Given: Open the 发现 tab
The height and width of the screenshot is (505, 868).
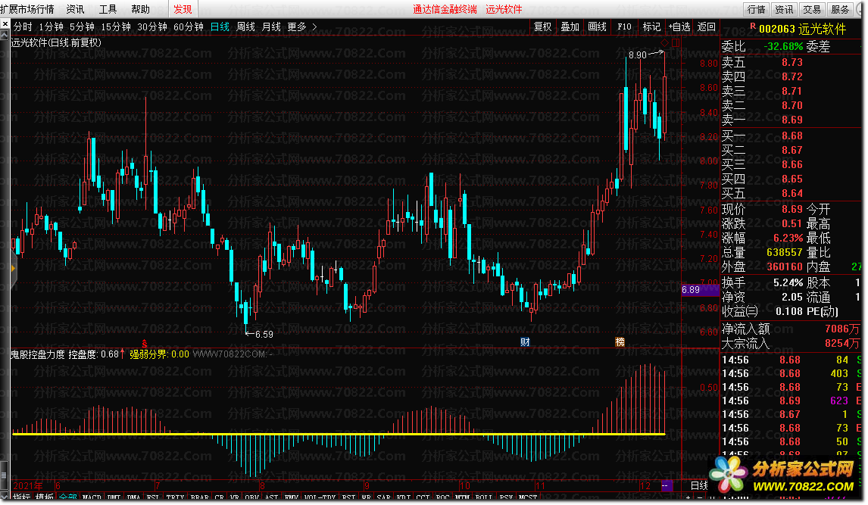Looking at the screenshot, I should [x=183, y=9].
